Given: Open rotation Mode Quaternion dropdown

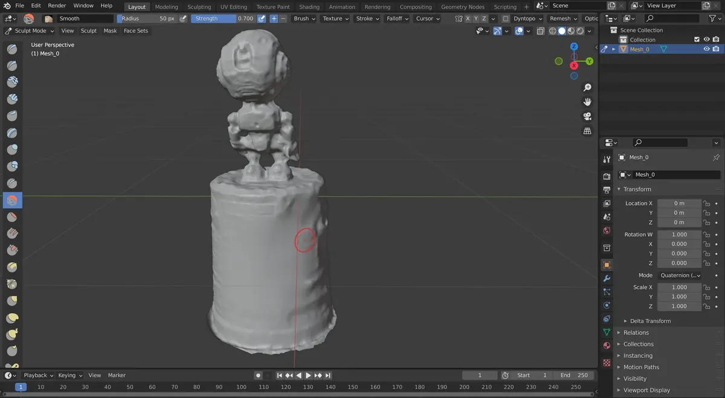Looking at the screenshot, I should tap(679, 275).
